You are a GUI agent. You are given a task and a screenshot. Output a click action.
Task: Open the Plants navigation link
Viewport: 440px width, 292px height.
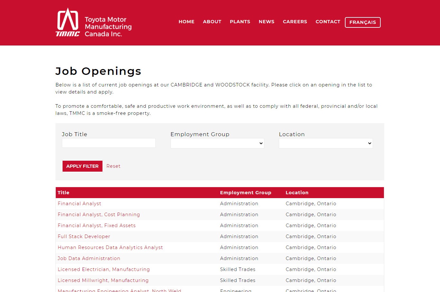tap(240, 22)
